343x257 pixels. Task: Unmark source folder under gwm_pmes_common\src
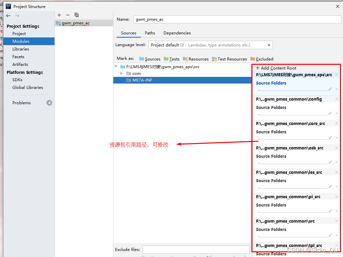pos(337,235)
